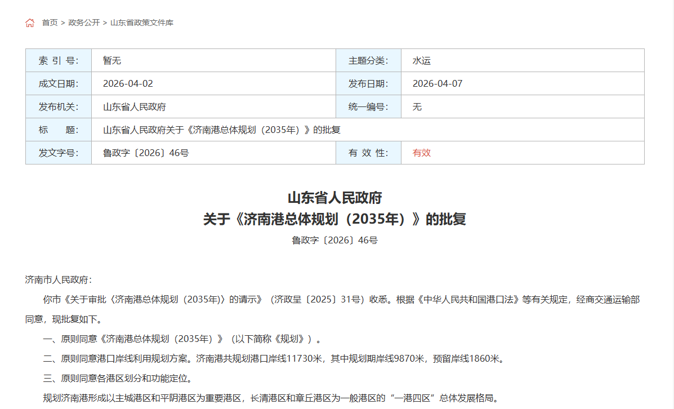The width and height of the screenshot is (674, 409).
Task: Click the 发布日期 value 2026-04-07
Action: pyautogui.click(x=437, y=84)
